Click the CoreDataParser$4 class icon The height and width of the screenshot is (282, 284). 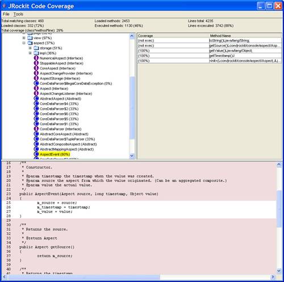(36, 103)
